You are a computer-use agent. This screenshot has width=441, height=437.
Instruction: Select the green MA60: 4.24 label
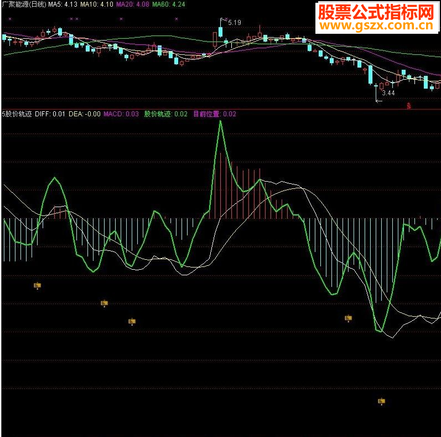coord(169,4)
